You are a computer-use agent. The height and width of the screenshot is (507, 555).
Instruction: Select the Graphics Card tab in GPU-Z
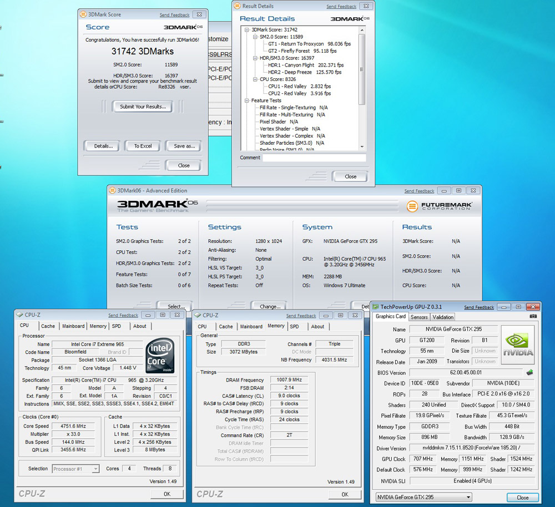390,316
